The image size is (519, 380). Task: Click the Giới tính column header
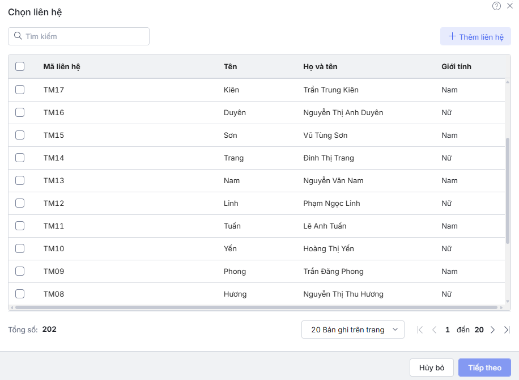456,66
